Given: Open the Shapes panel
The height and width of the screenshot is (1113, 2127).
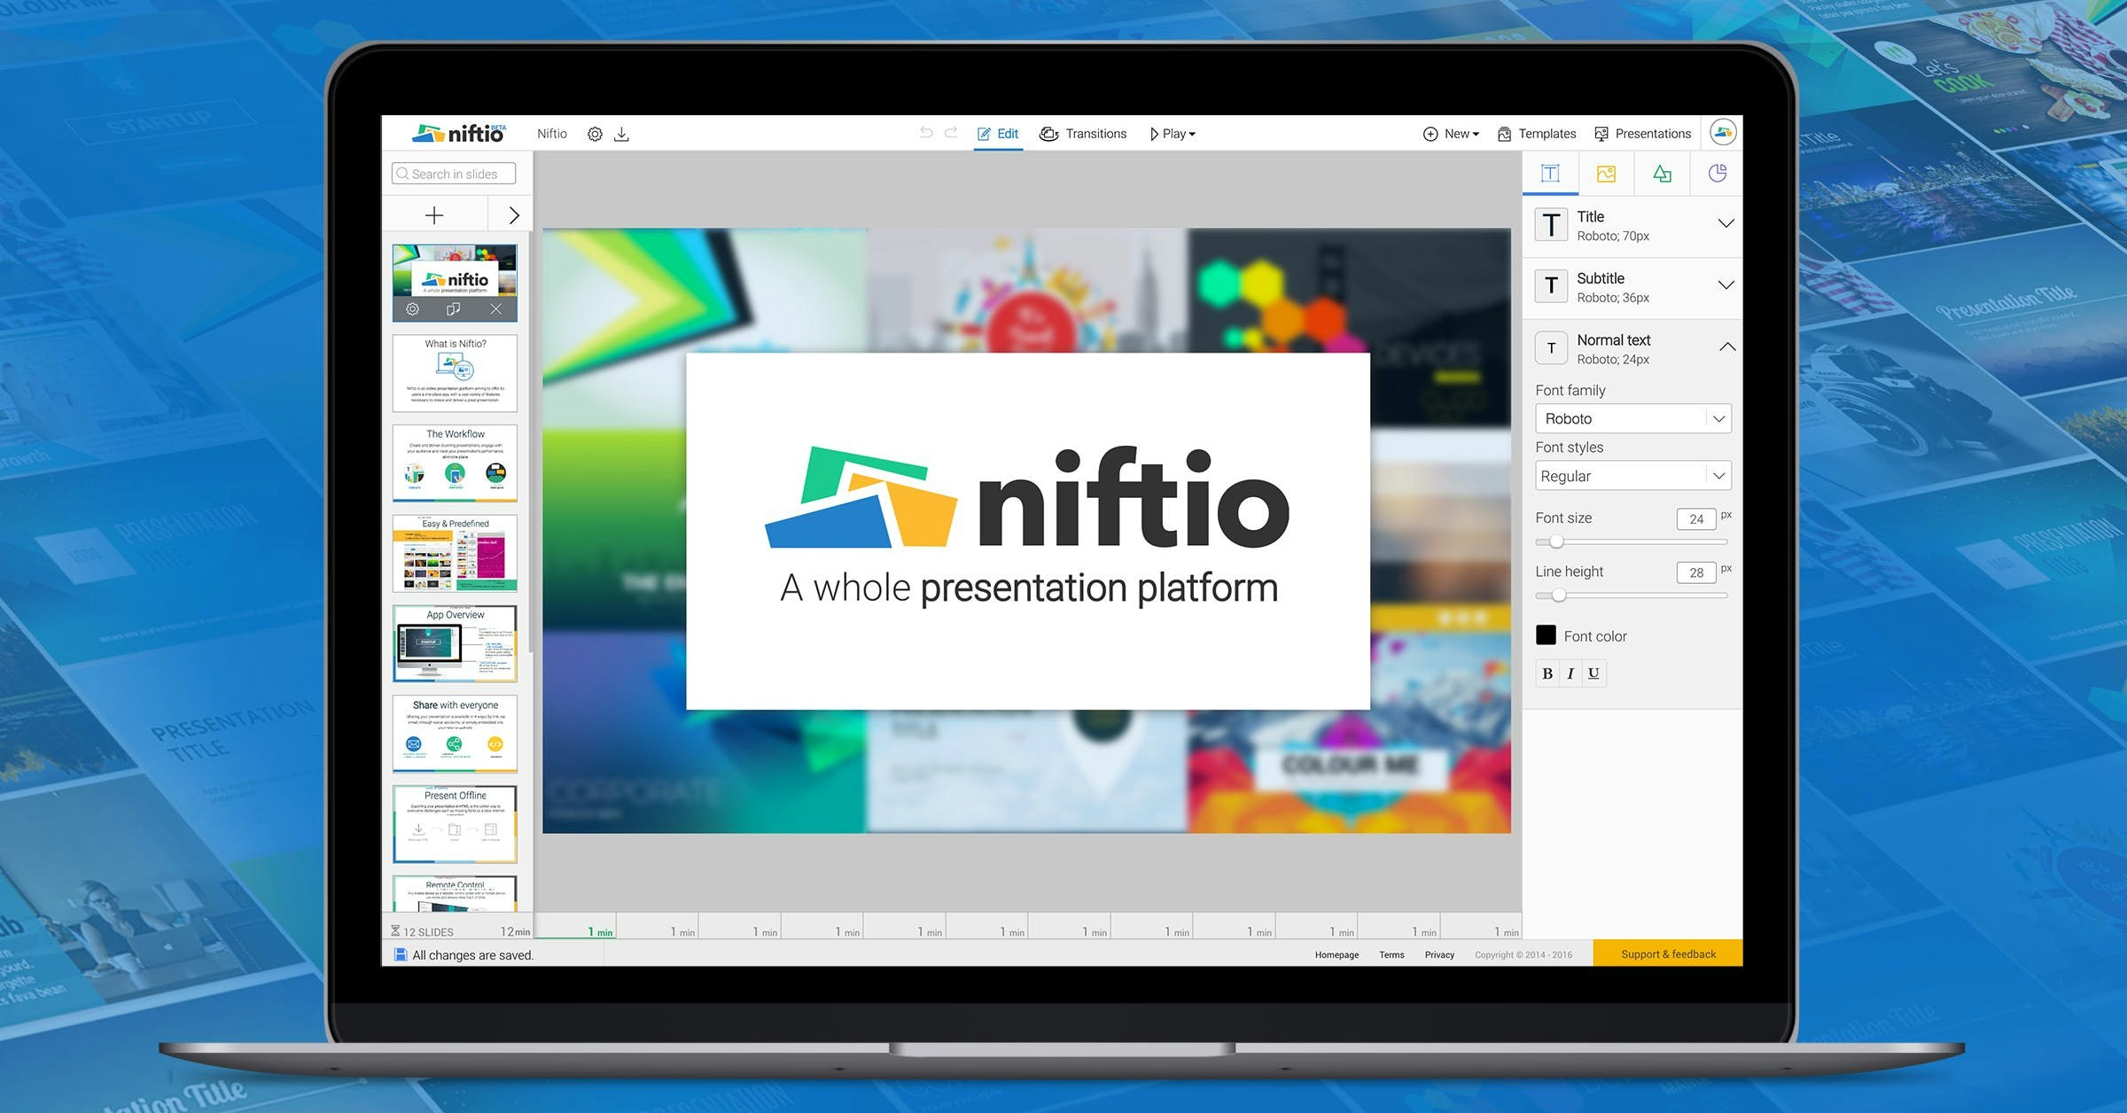Looking at the screenshot, I should click(x=1662, y=174).
